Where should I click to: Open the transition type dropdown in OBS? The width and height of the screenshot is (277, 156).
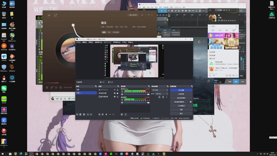160,90
